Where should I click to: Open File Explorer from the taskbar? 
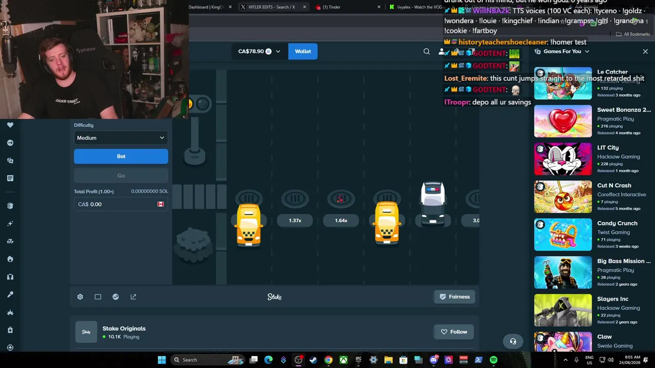tap(388, 360)
